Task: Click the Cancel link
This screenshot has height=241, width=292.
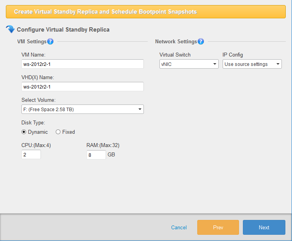Action: (x=179, y=227)
